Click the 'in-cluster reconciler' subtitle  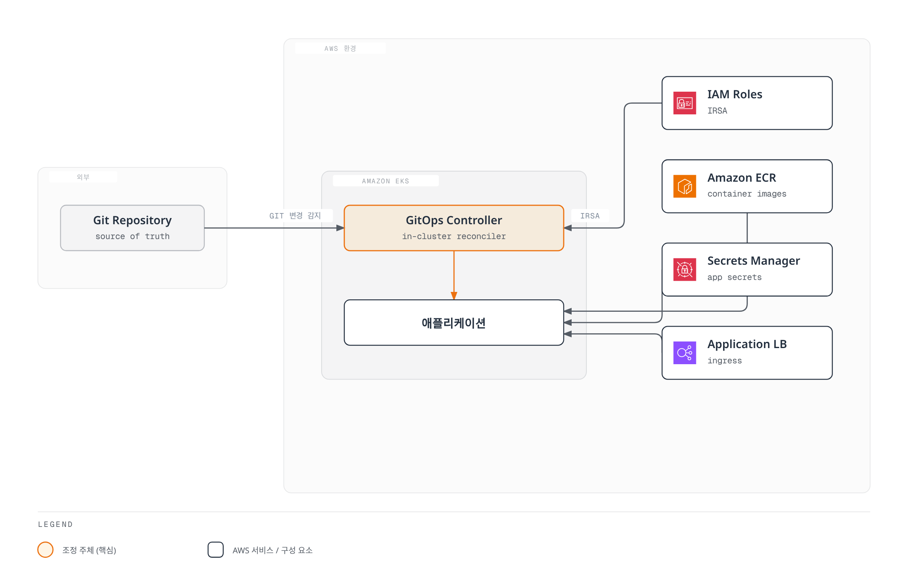pos(454,237)
